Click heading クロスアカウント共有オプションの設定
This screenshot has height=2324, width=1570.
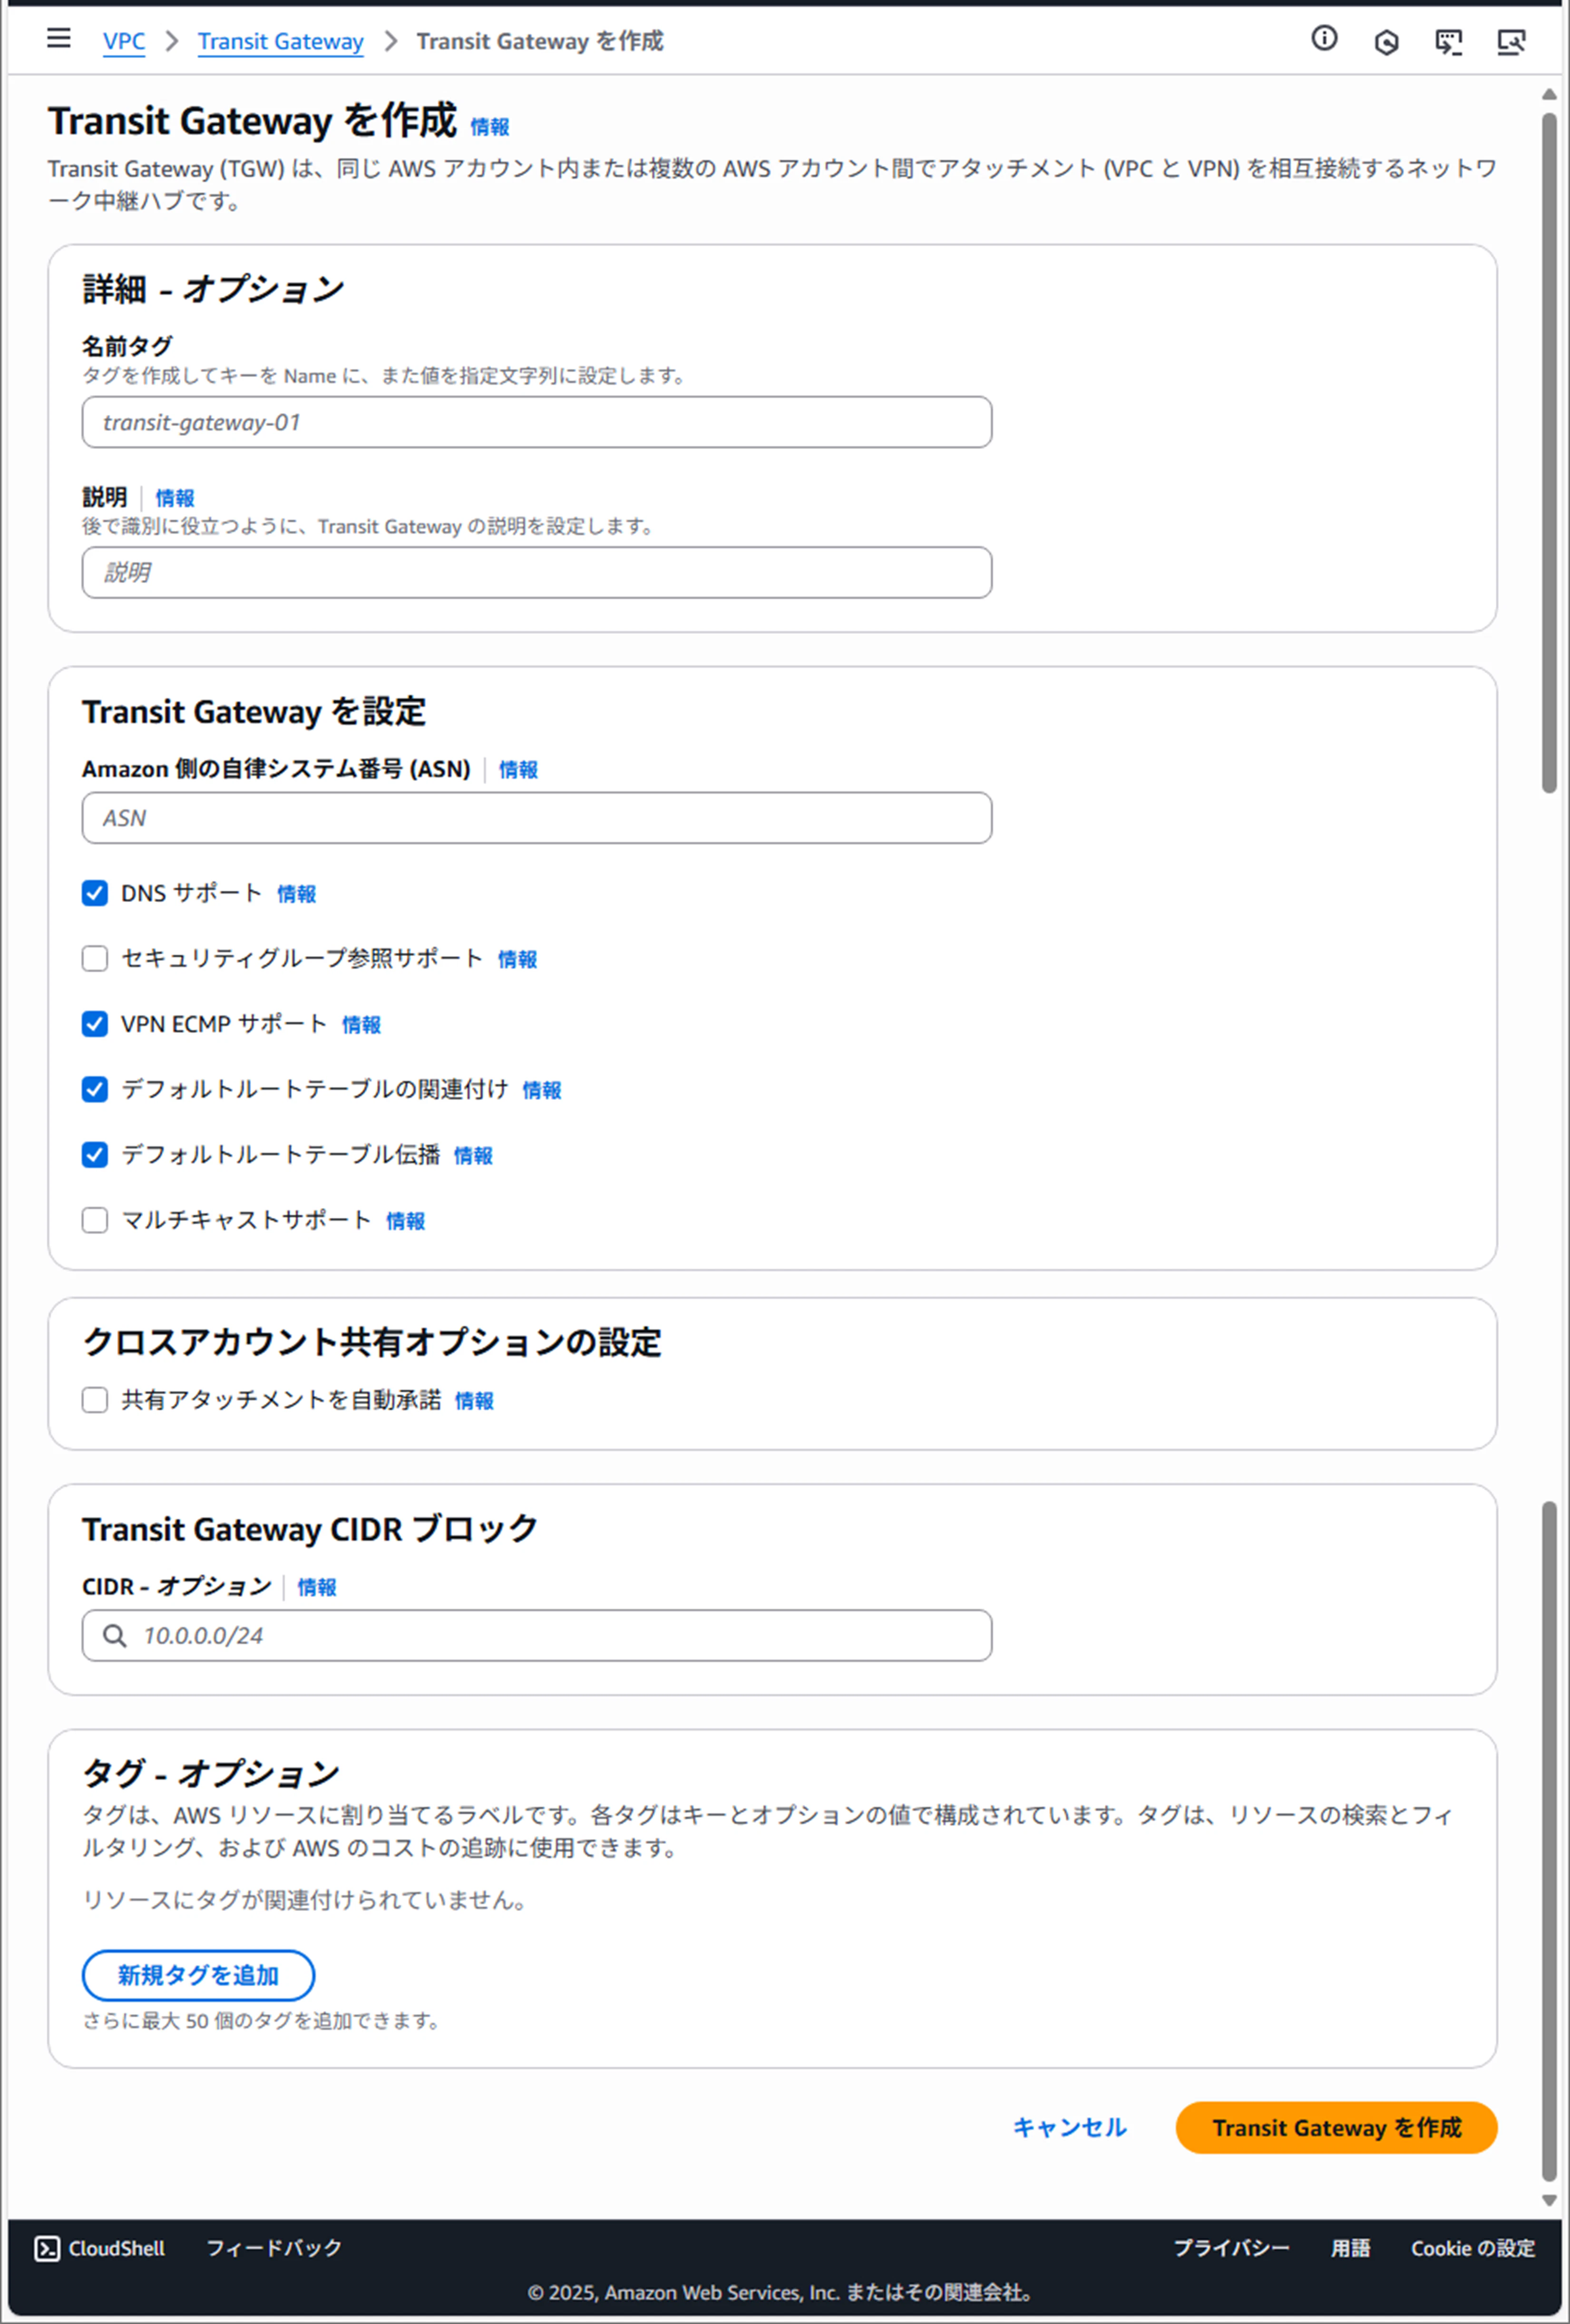pos(372,1342)
